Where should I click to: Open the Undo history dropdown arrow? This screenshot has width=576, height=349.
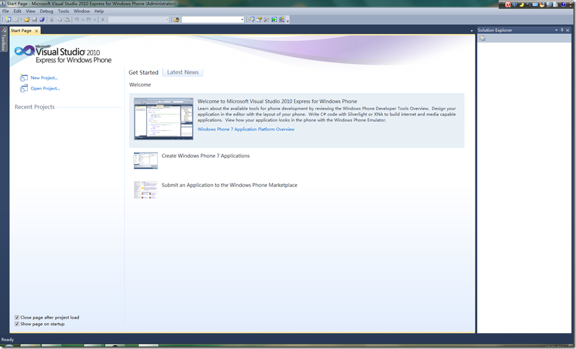[x=83, y=19]
